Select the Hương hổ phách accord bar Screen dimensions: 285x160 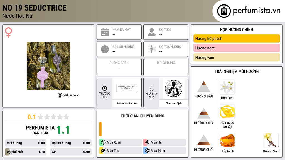[x=237, y=38]
